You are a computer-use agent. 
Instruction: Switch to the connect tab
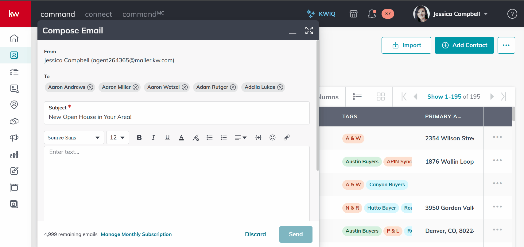coord(99,14)
